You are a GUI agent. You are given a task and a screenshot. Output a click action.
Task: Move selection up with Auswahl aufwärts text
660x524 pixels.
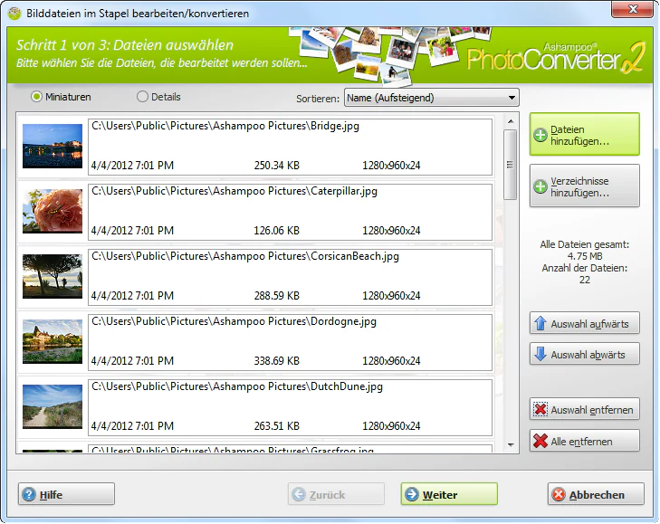coord(589,324)
